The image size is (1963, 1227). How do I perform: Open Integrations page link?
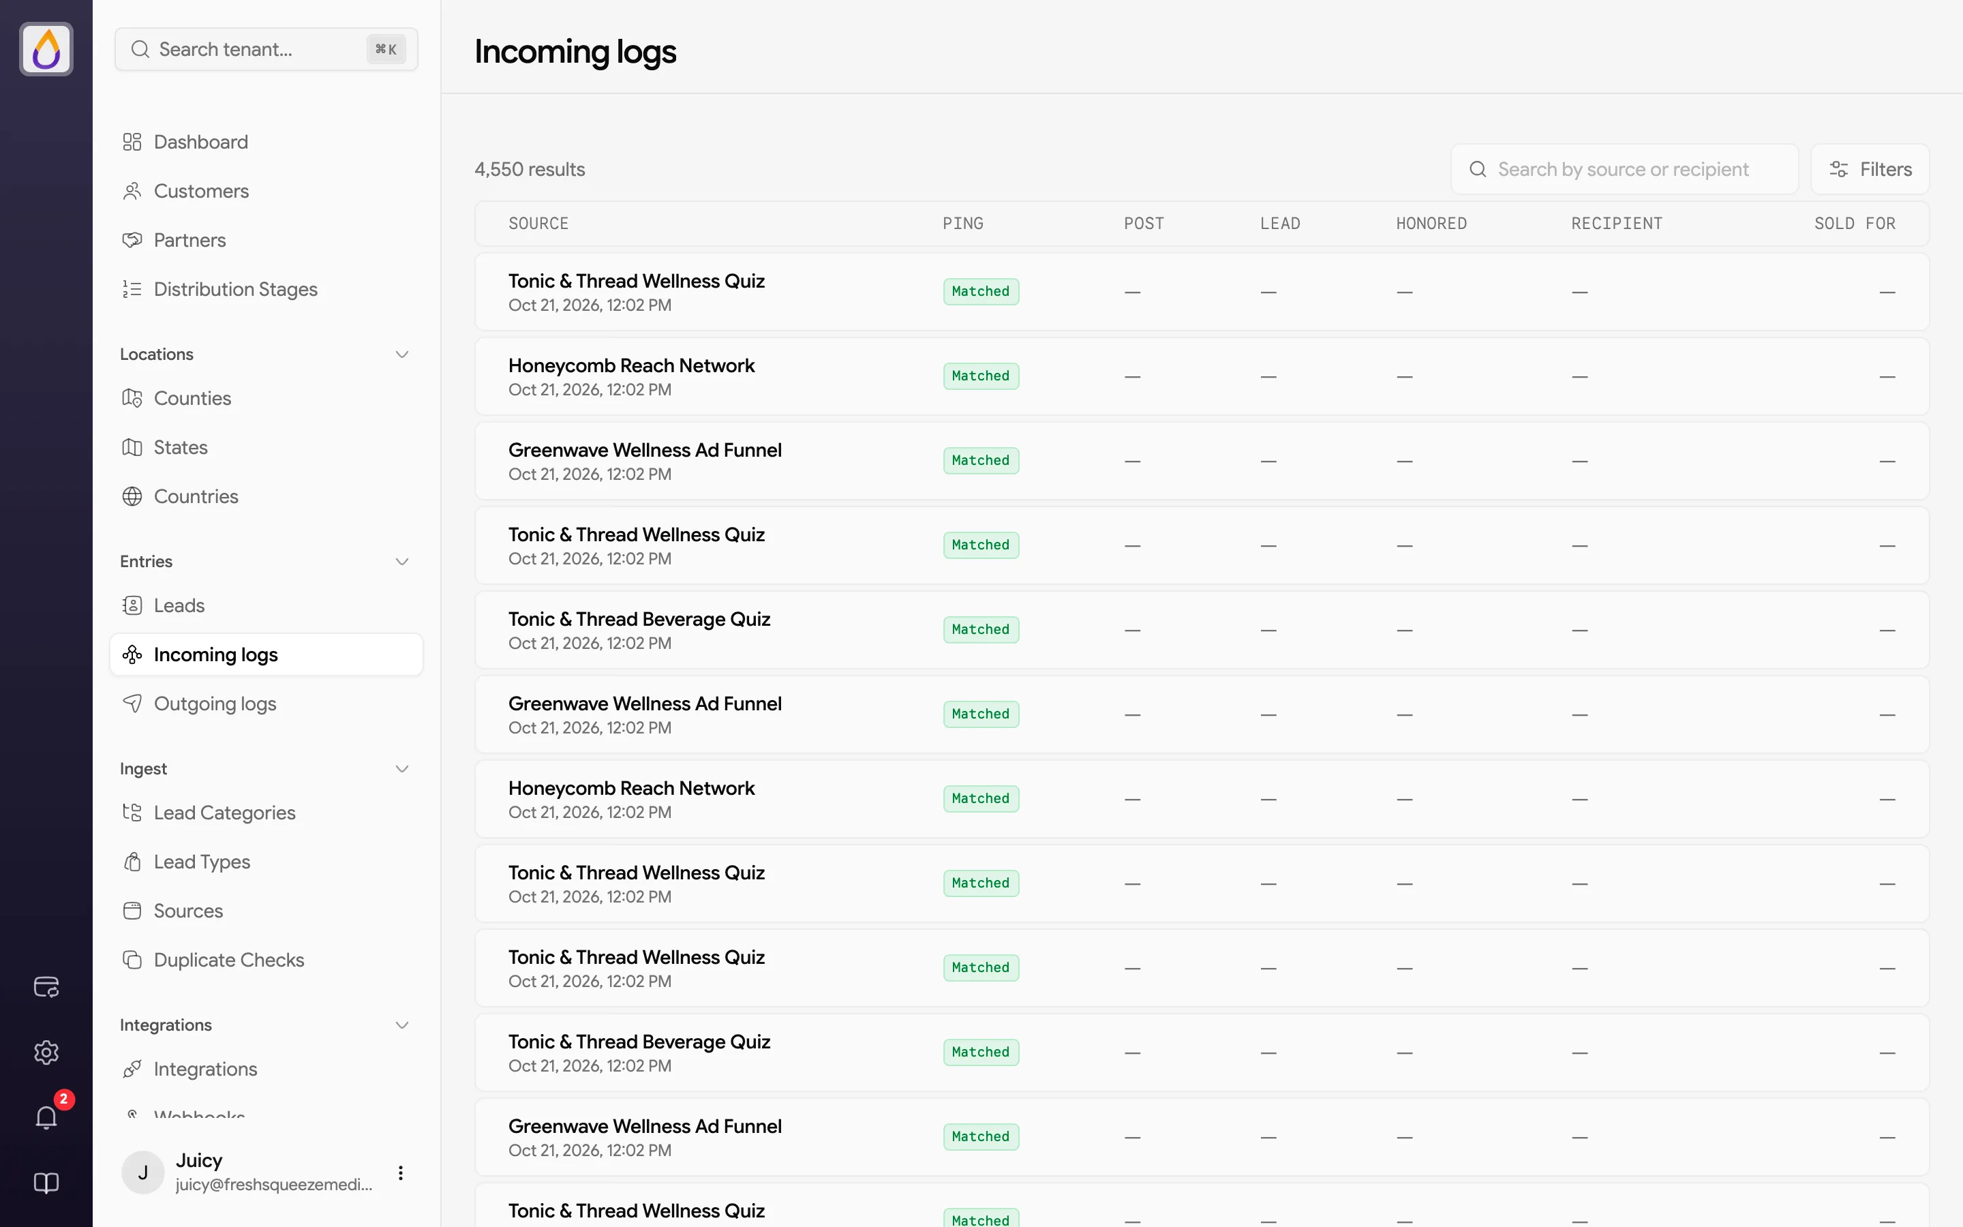[x=205, y=1070]
